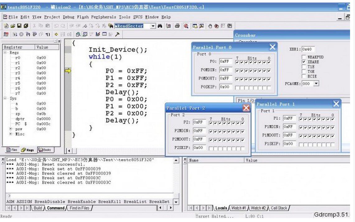The height and width of the screenshot is (222, 355).
Task: Open the PCA0ME dropdown
Action: tap(316, 84)
